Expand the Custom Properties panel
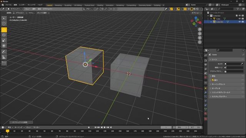The image size is (246, 138). coord(227,96)
